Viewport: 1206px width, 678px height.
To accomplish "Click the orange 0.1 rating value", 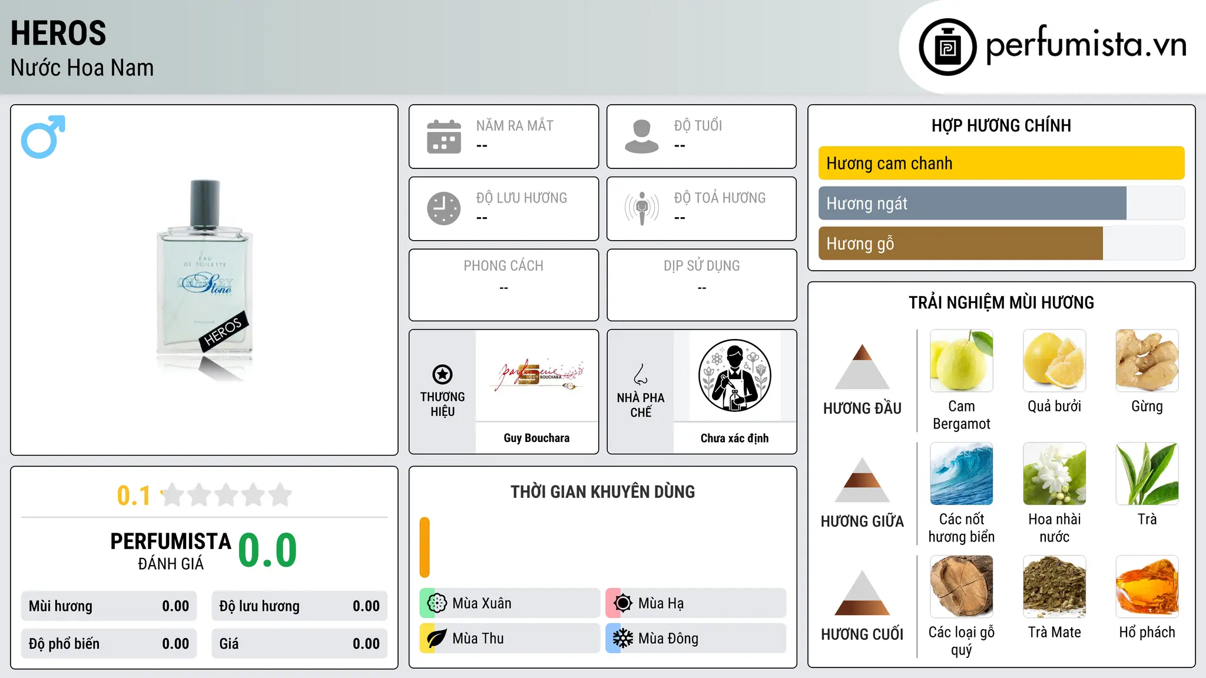I will pyautogui.click(x=134, y=496).
